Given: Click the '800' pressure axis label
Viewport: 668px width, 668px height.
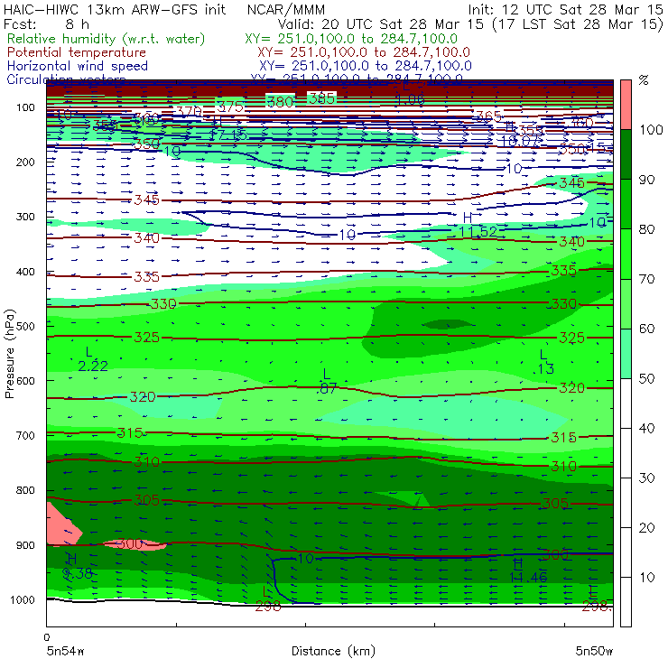Looking at the screenshot, I should tap(25, 490).
